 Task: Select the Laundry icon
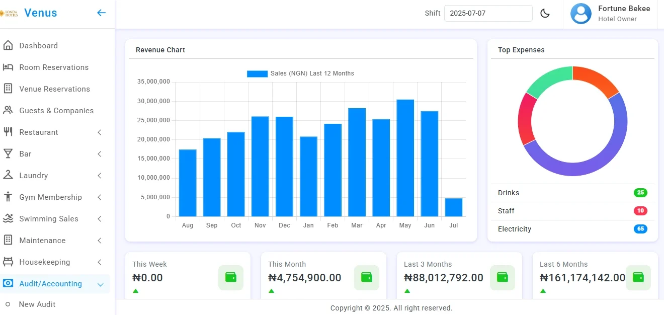(9, 175)
